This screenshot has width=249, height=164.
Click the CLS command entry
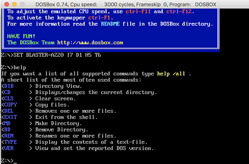[x=9, y=98]
